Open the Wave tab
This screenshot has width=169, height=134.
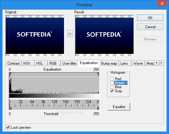coord(138,63)
